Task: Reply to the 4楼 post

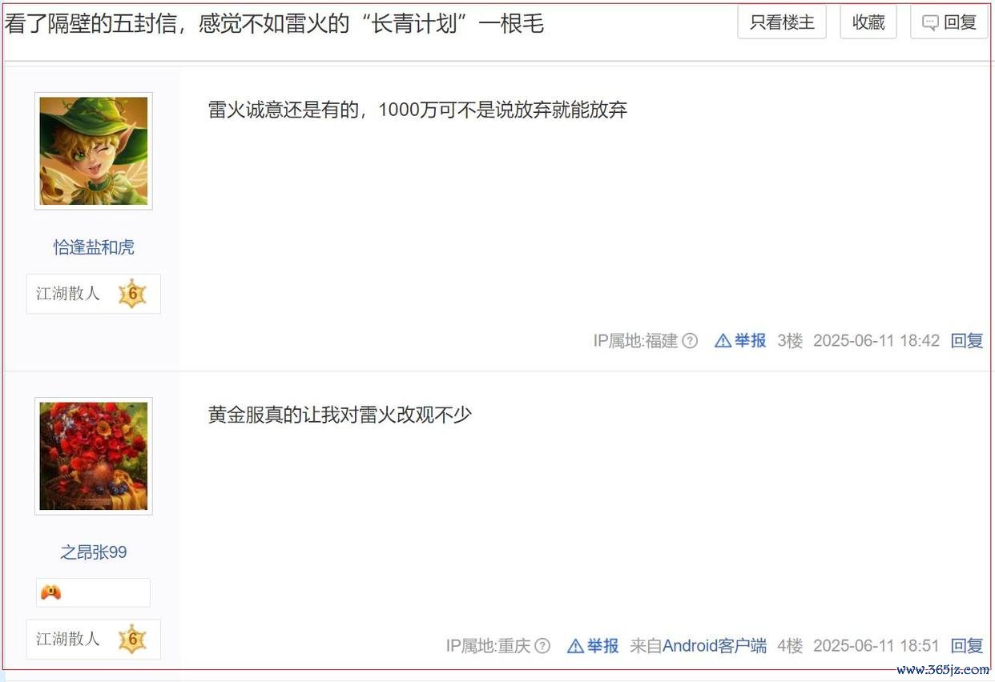Action: (x=967, y=645)
